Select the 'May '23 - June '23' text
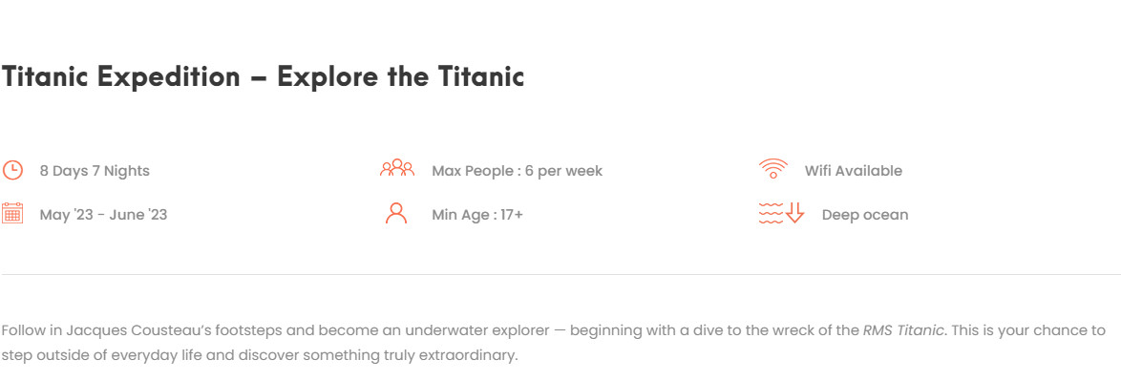Screen dimensions: 1121x381 click(x=103, y=215)
